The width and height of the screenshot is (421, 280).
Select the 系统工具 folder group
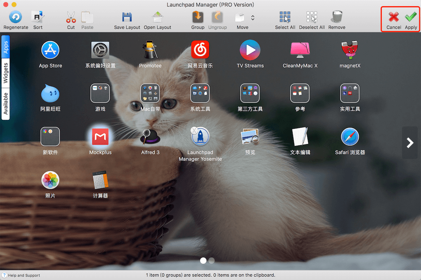click(200, 93)
